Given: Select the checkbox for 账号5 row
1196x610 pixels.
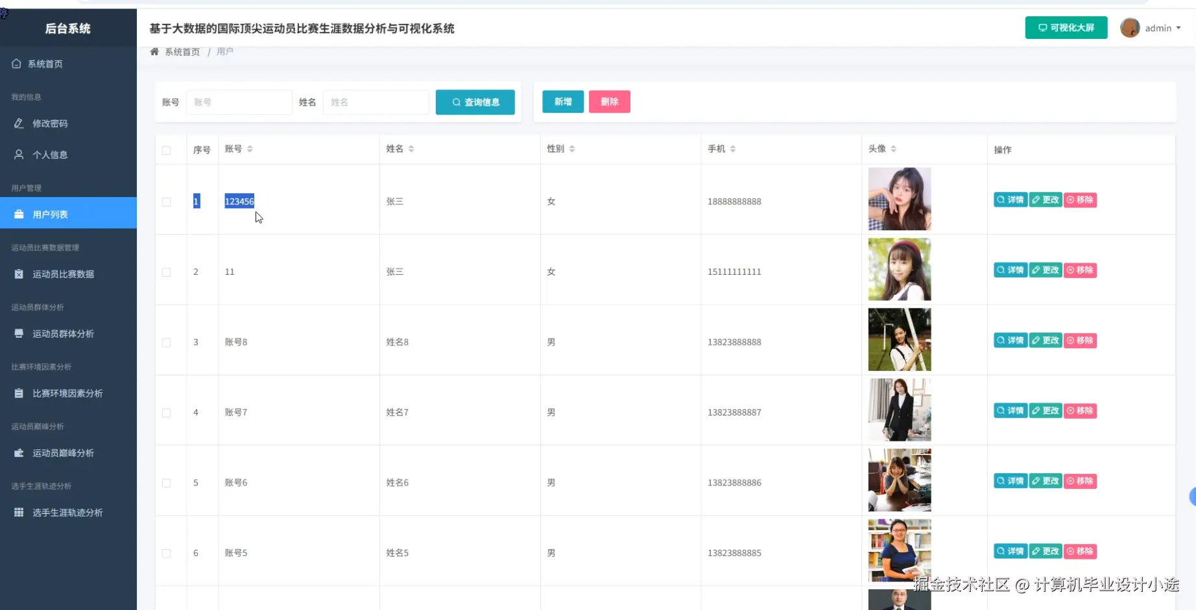Looking at the screenshot, I should (x=167, y=554).
